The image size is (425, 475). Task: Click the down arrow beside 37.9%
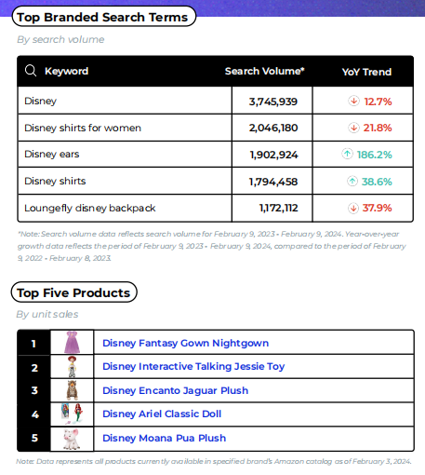point(353,208)
